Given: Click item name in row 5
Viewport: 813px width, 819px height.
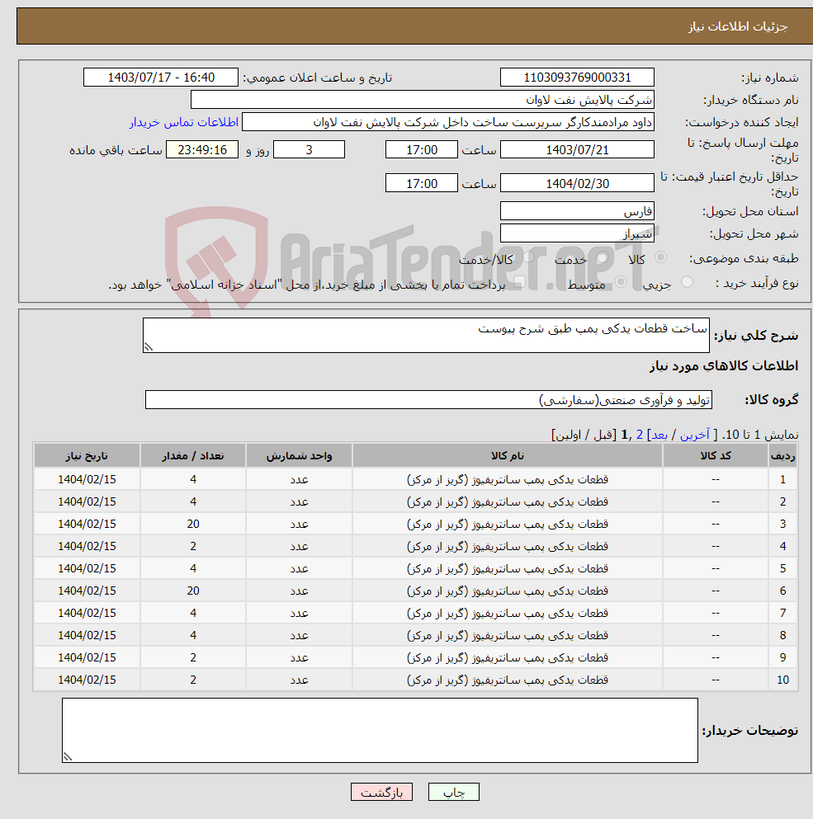Looking at the screenshot, I should click(507, 568).
